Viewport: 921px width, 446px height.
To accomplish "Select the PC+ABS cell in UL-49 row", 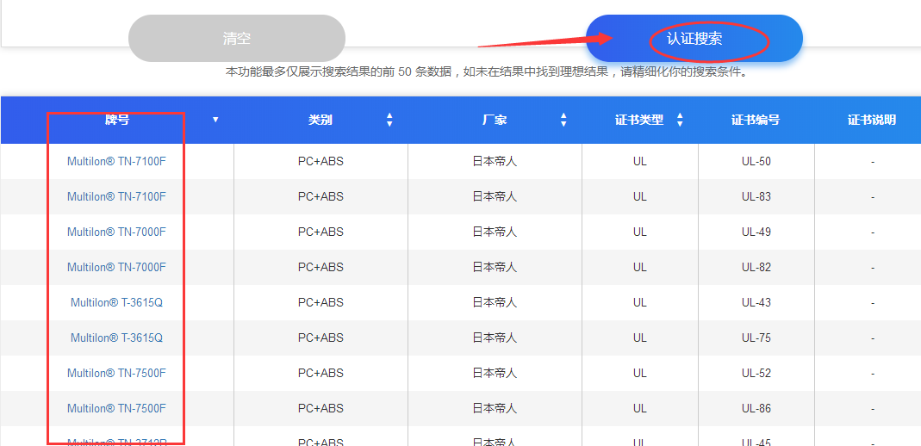I will pyautogui.click(x=320, y=232).
